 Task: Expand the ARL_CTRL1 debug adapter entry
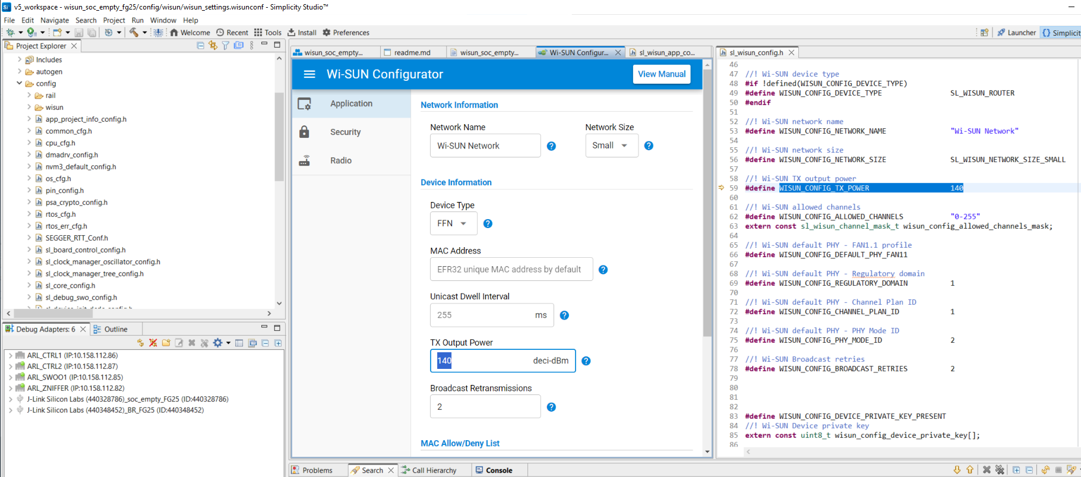tap(10, 356)
